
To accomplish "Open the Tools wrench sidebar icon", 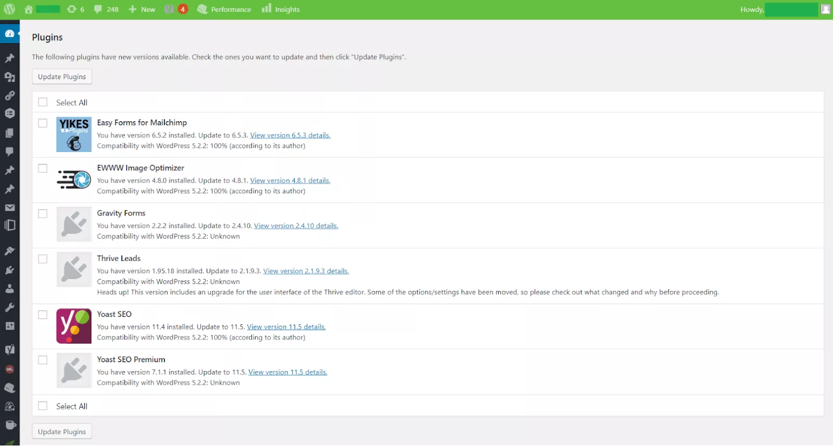I will pyautogui.click(x=10, y=307).
